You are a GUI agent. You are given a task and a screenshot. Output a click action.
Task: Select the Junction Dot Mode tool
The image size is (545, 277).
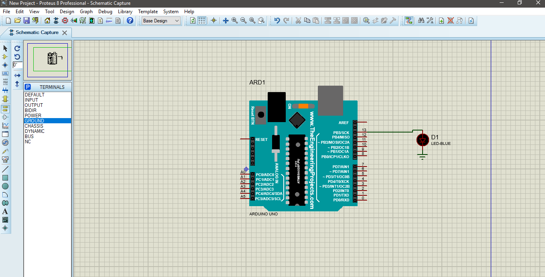pyautogui.click(x=5, y=65)
